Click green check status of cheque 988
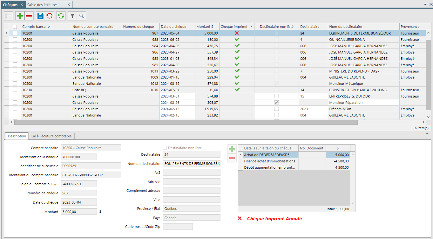This screenshot has height=239, width=433. pyautogui.click(x=237, y=40)
